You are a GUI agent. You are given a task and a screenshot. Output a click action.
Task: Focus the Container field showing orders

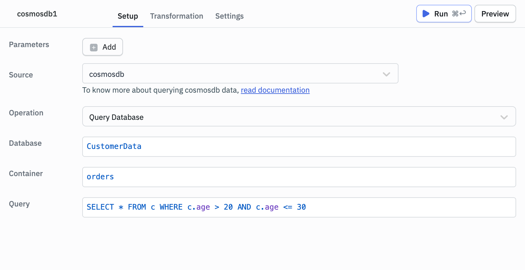299,177
